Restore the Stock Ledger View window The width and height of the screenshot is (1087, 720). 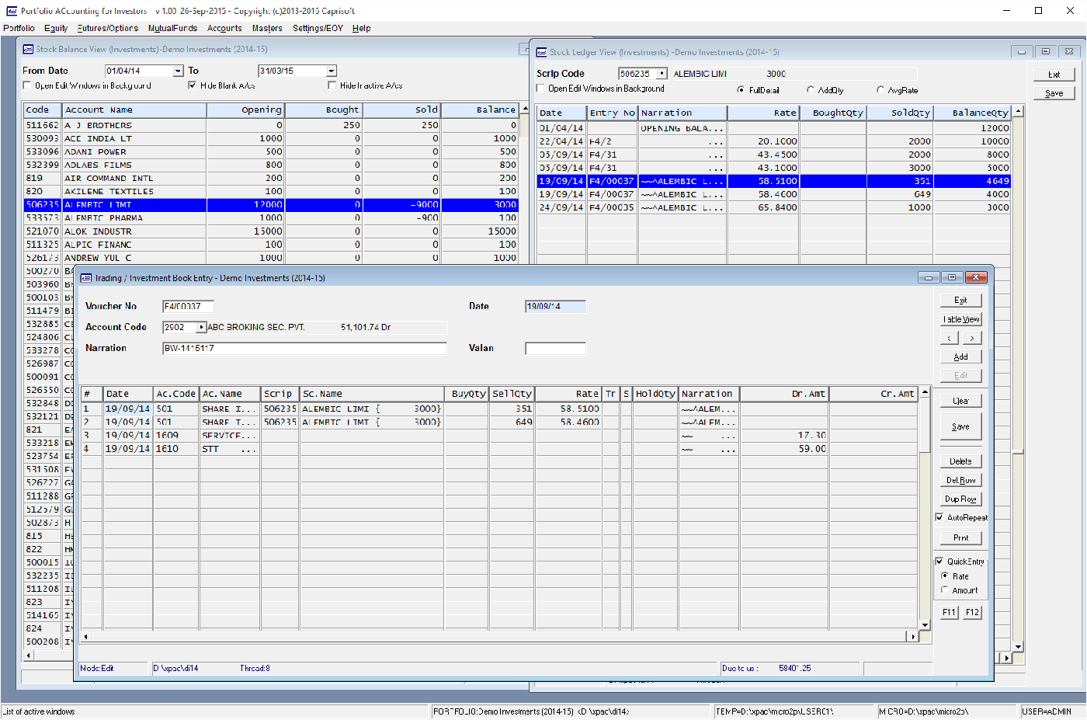(x=1046, y=52)
